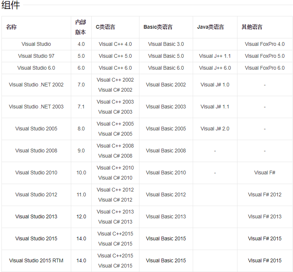Image resolution: width=293 pixels, height=272 pixels.
Task: Click the Visual Studio 97 cell
Action: 36,56
